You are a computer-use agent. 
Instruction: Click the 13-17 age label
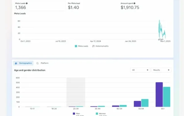(x=32, y=109)
